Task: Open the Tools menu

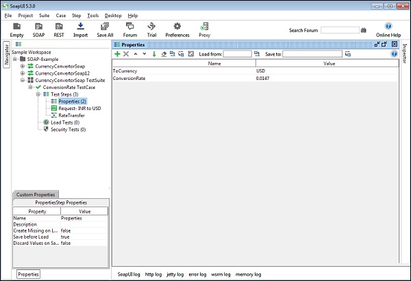Action: [93, 15]
